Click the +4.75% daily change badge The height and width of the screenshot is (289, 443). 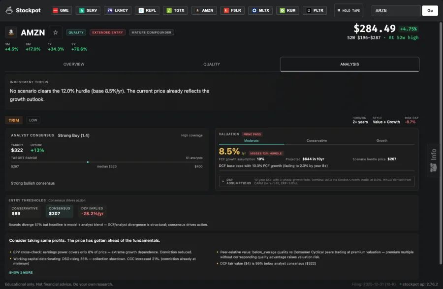click(x=408, y=29)
